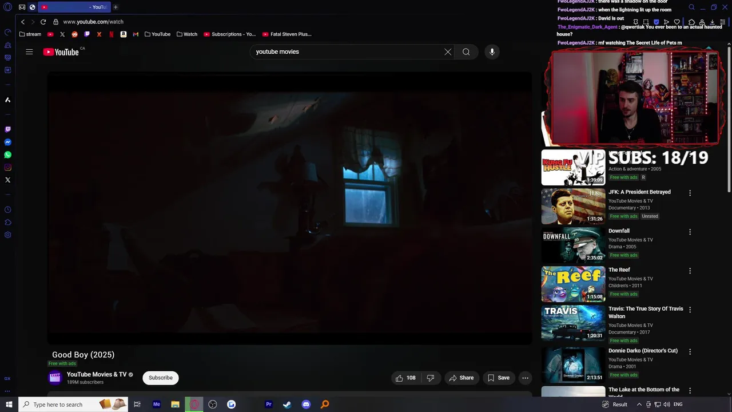This screenshot has height=412, width=732.
Task: Open the Twitch bookmark icon in bookmarks bar
Action: pos(87,34)
